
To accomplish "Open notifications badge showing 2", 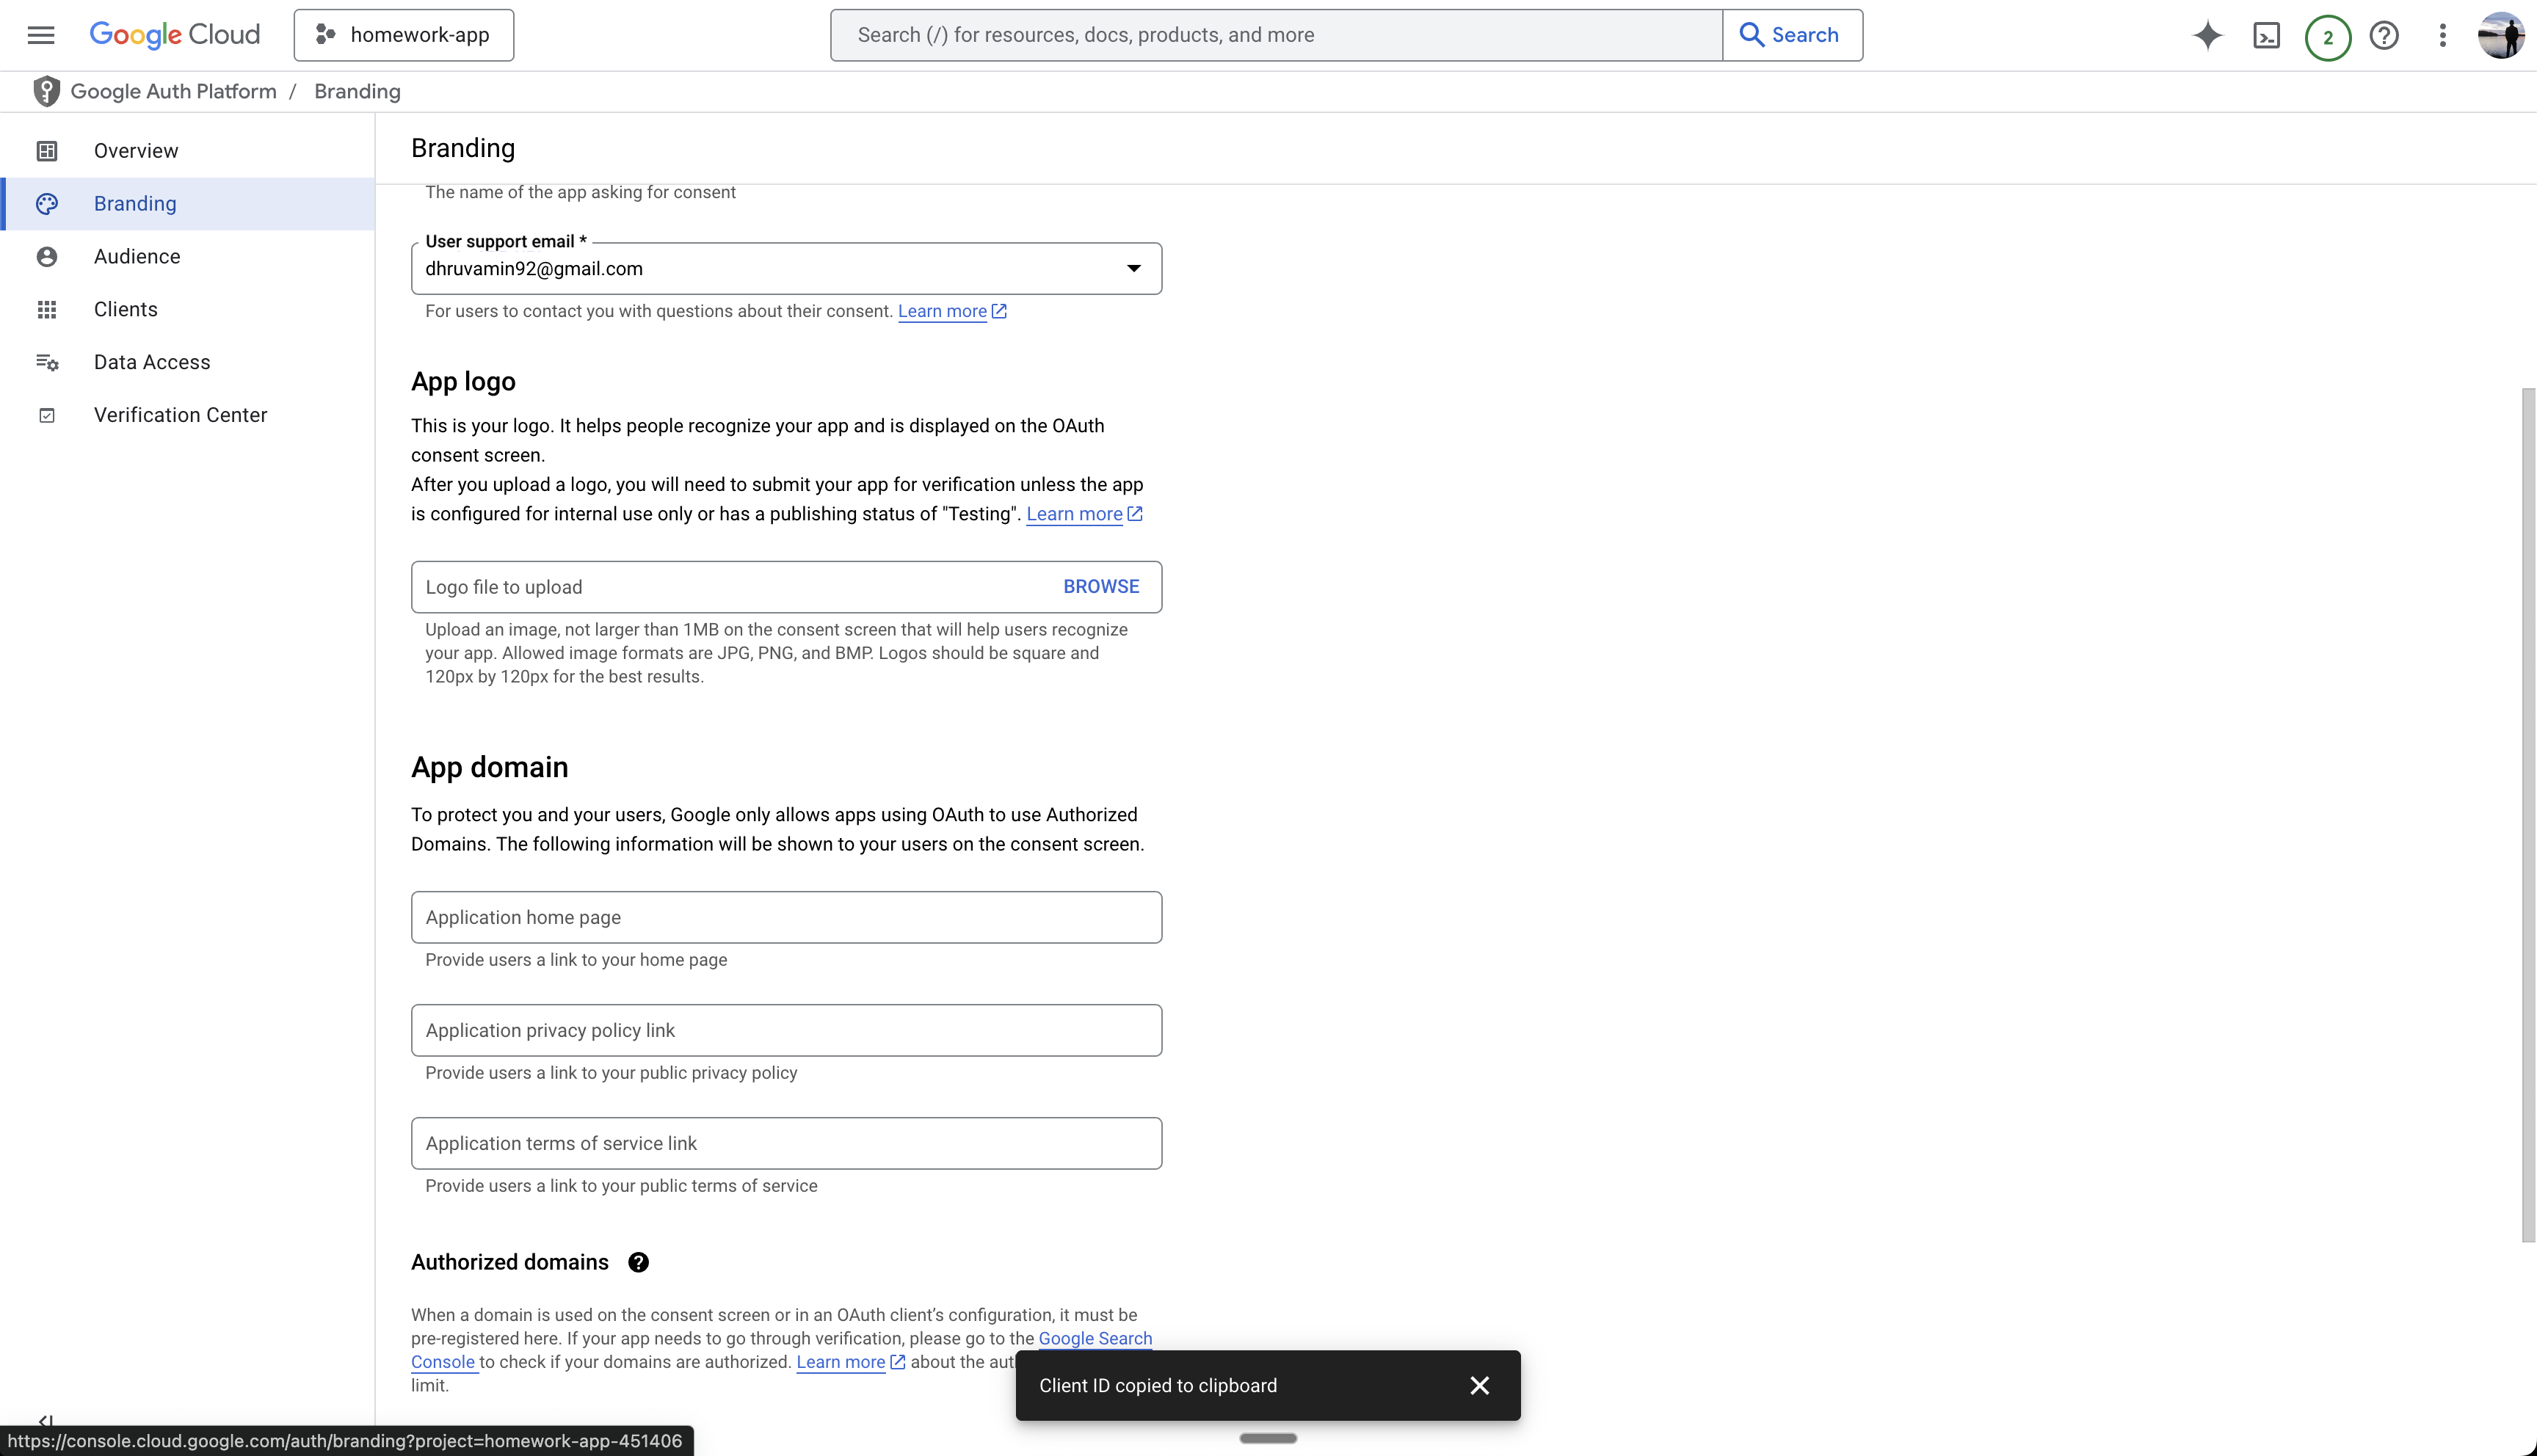I will coord(2328,38).
